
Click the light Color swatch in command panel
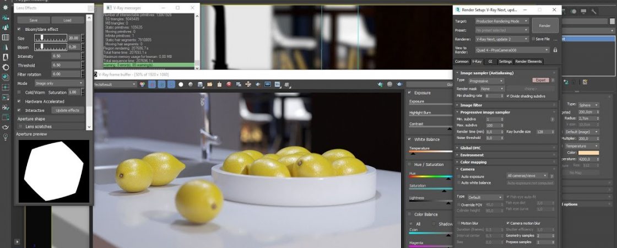588,153
